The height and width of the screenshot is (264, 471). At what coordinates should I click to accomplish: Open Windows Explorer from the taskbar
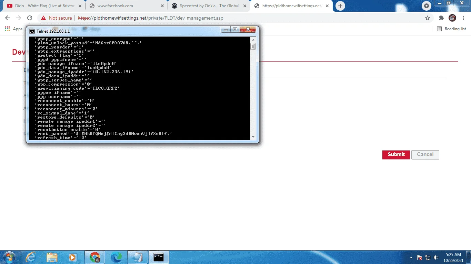(x=52, y=257)
